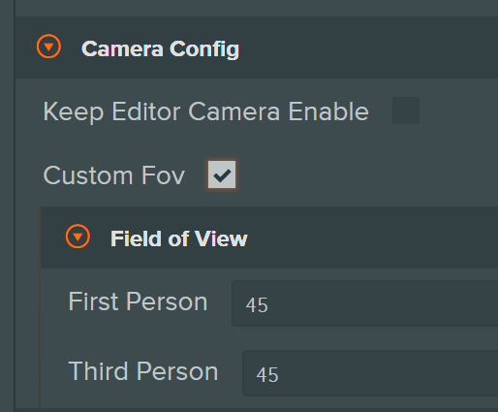This screenshot has width=498, height=412.
Task: Focus the First Person FOV input field
Action: [365, 303]
